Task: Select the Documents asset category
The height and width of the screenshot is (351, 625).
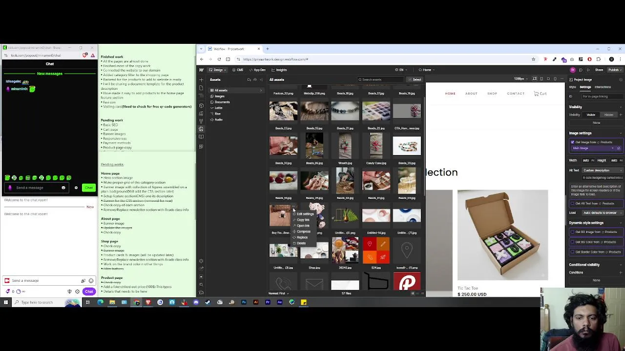Action: pos(222,102)
